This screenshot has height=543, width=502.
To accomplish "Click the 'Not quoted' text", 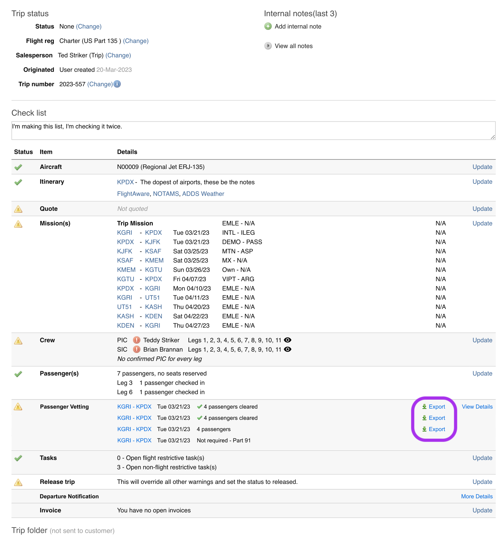I will 133,209.
